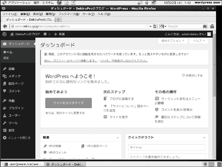Collapse the 概要 panel with its arrow
This screenshot has width=222, height=167.
pyautogui.click(x=117, y=137)
